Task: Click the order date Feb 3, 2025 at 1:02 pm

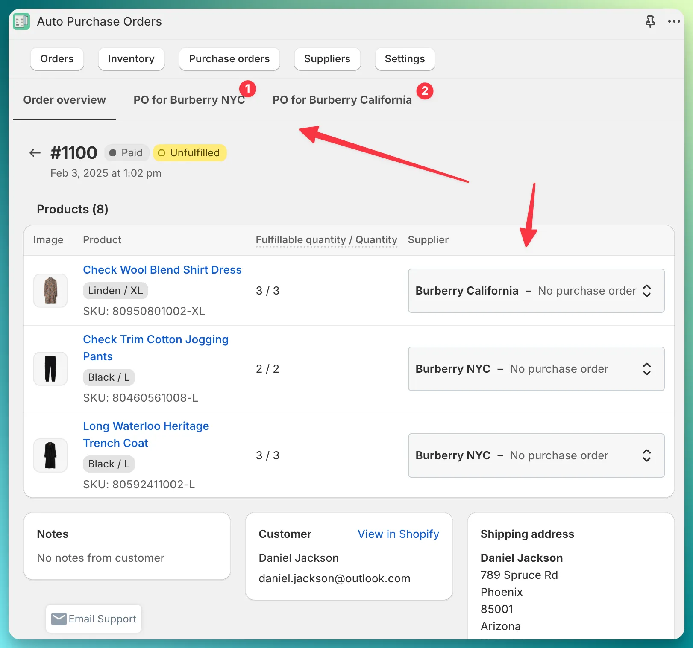Action: 106,173
